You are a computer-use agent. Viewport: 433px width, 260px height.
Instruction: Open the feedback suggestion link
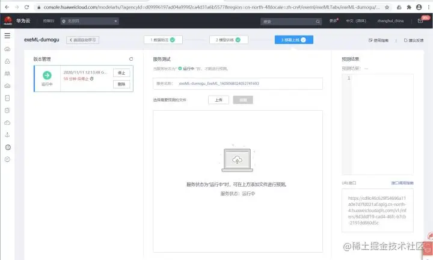(x=413, y=40)
